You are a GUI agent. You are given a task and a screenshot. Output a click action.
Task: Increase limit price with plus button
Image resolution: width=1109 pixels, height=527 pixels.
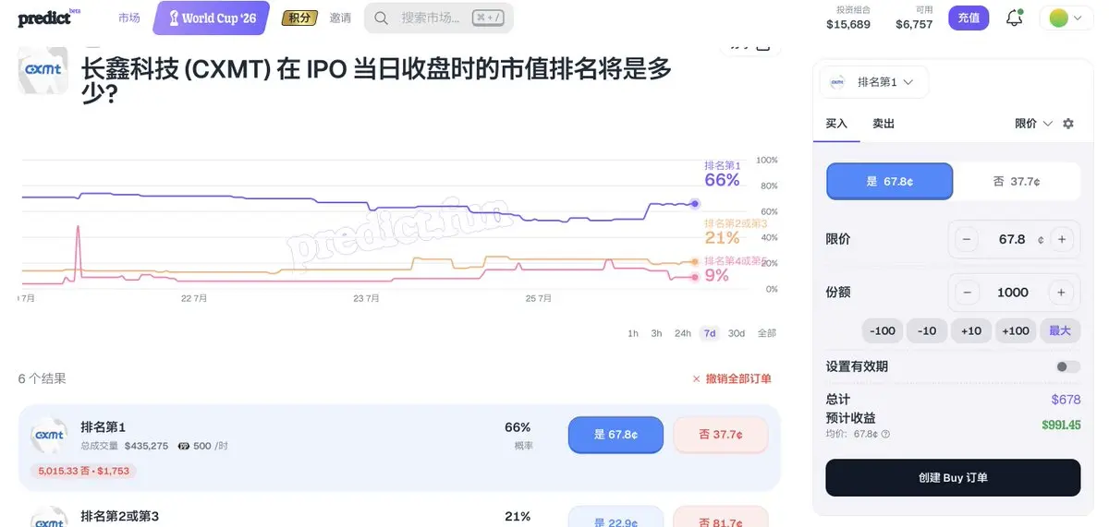point(1061,239)
